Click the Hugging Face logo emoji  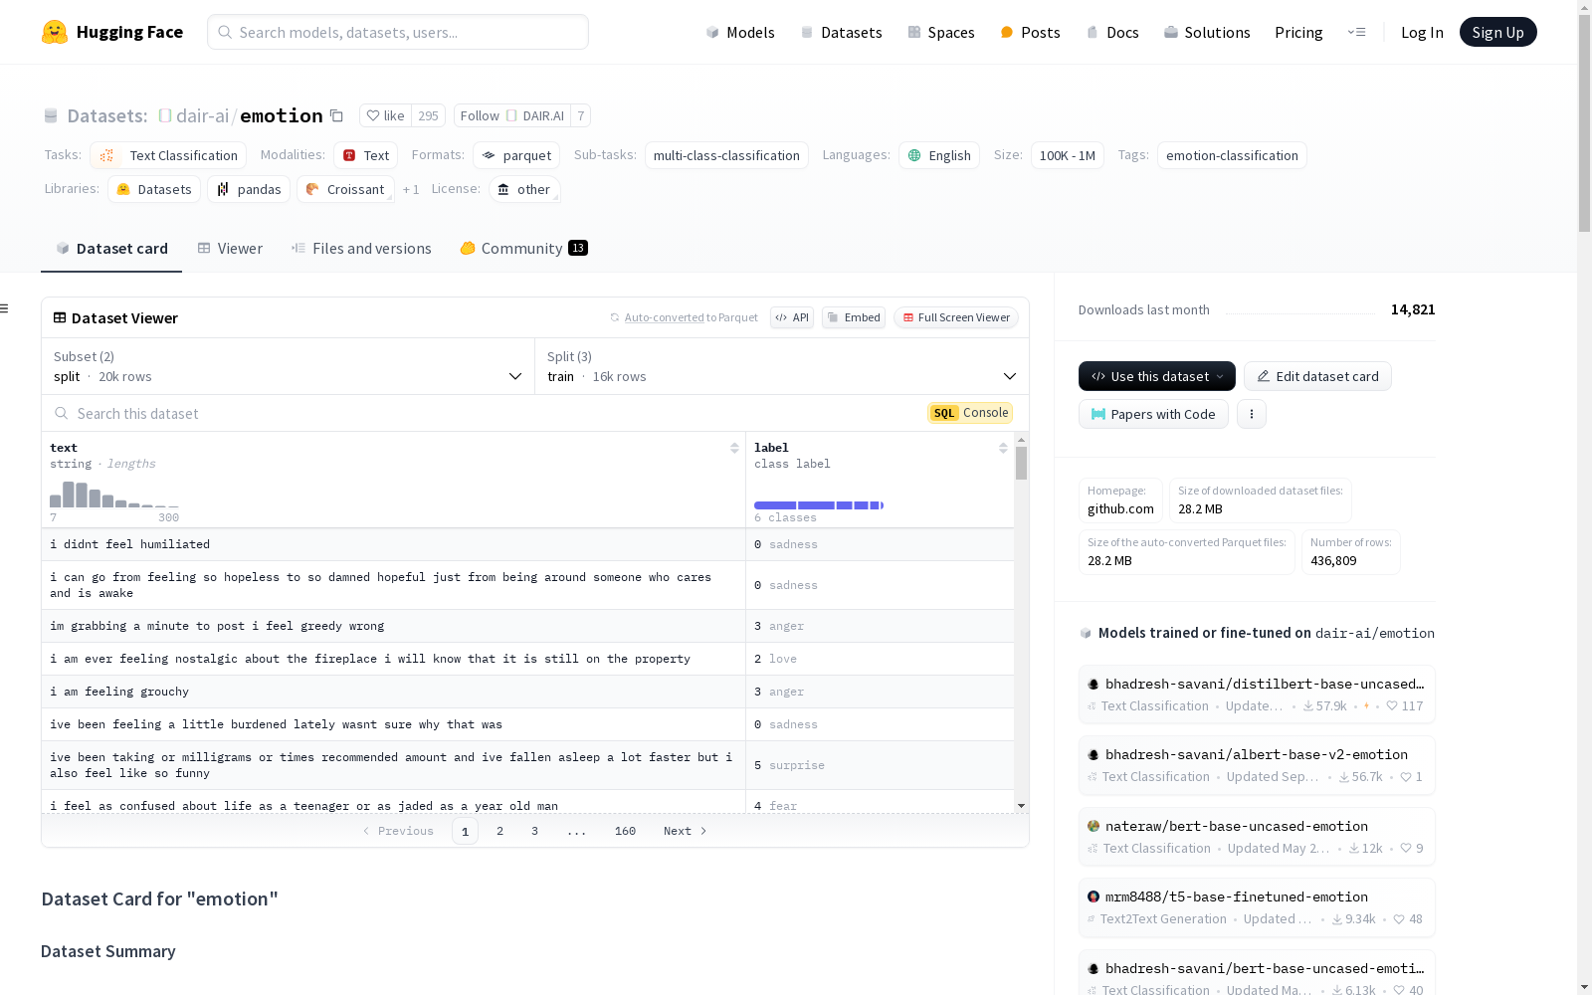pos(55,32)
